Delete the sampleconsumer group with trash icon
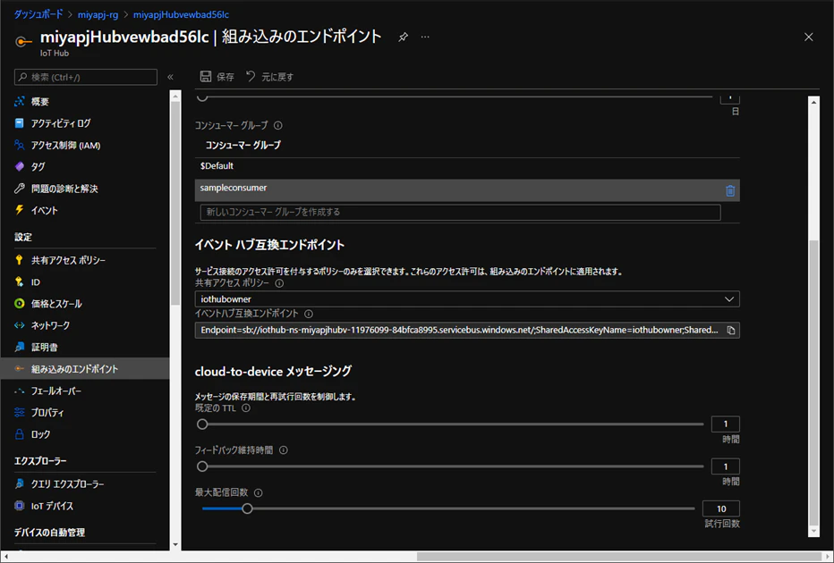Viewport: 834px width, 563px height. (730, 190)
